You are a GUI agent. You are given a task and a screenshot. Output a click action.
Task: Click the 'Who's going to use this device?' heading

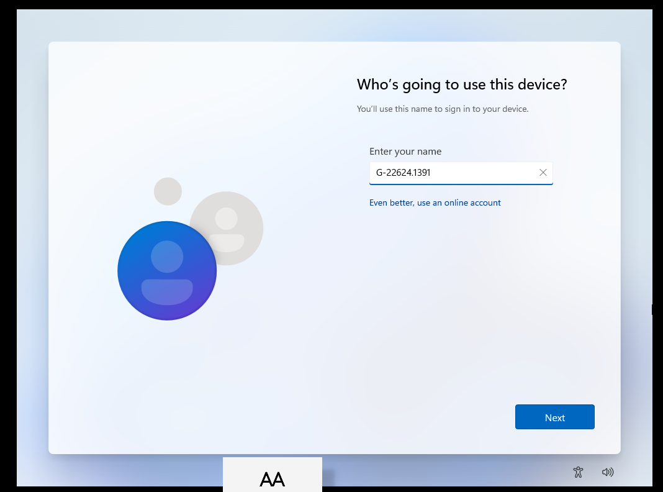click(x=462, y=84)
